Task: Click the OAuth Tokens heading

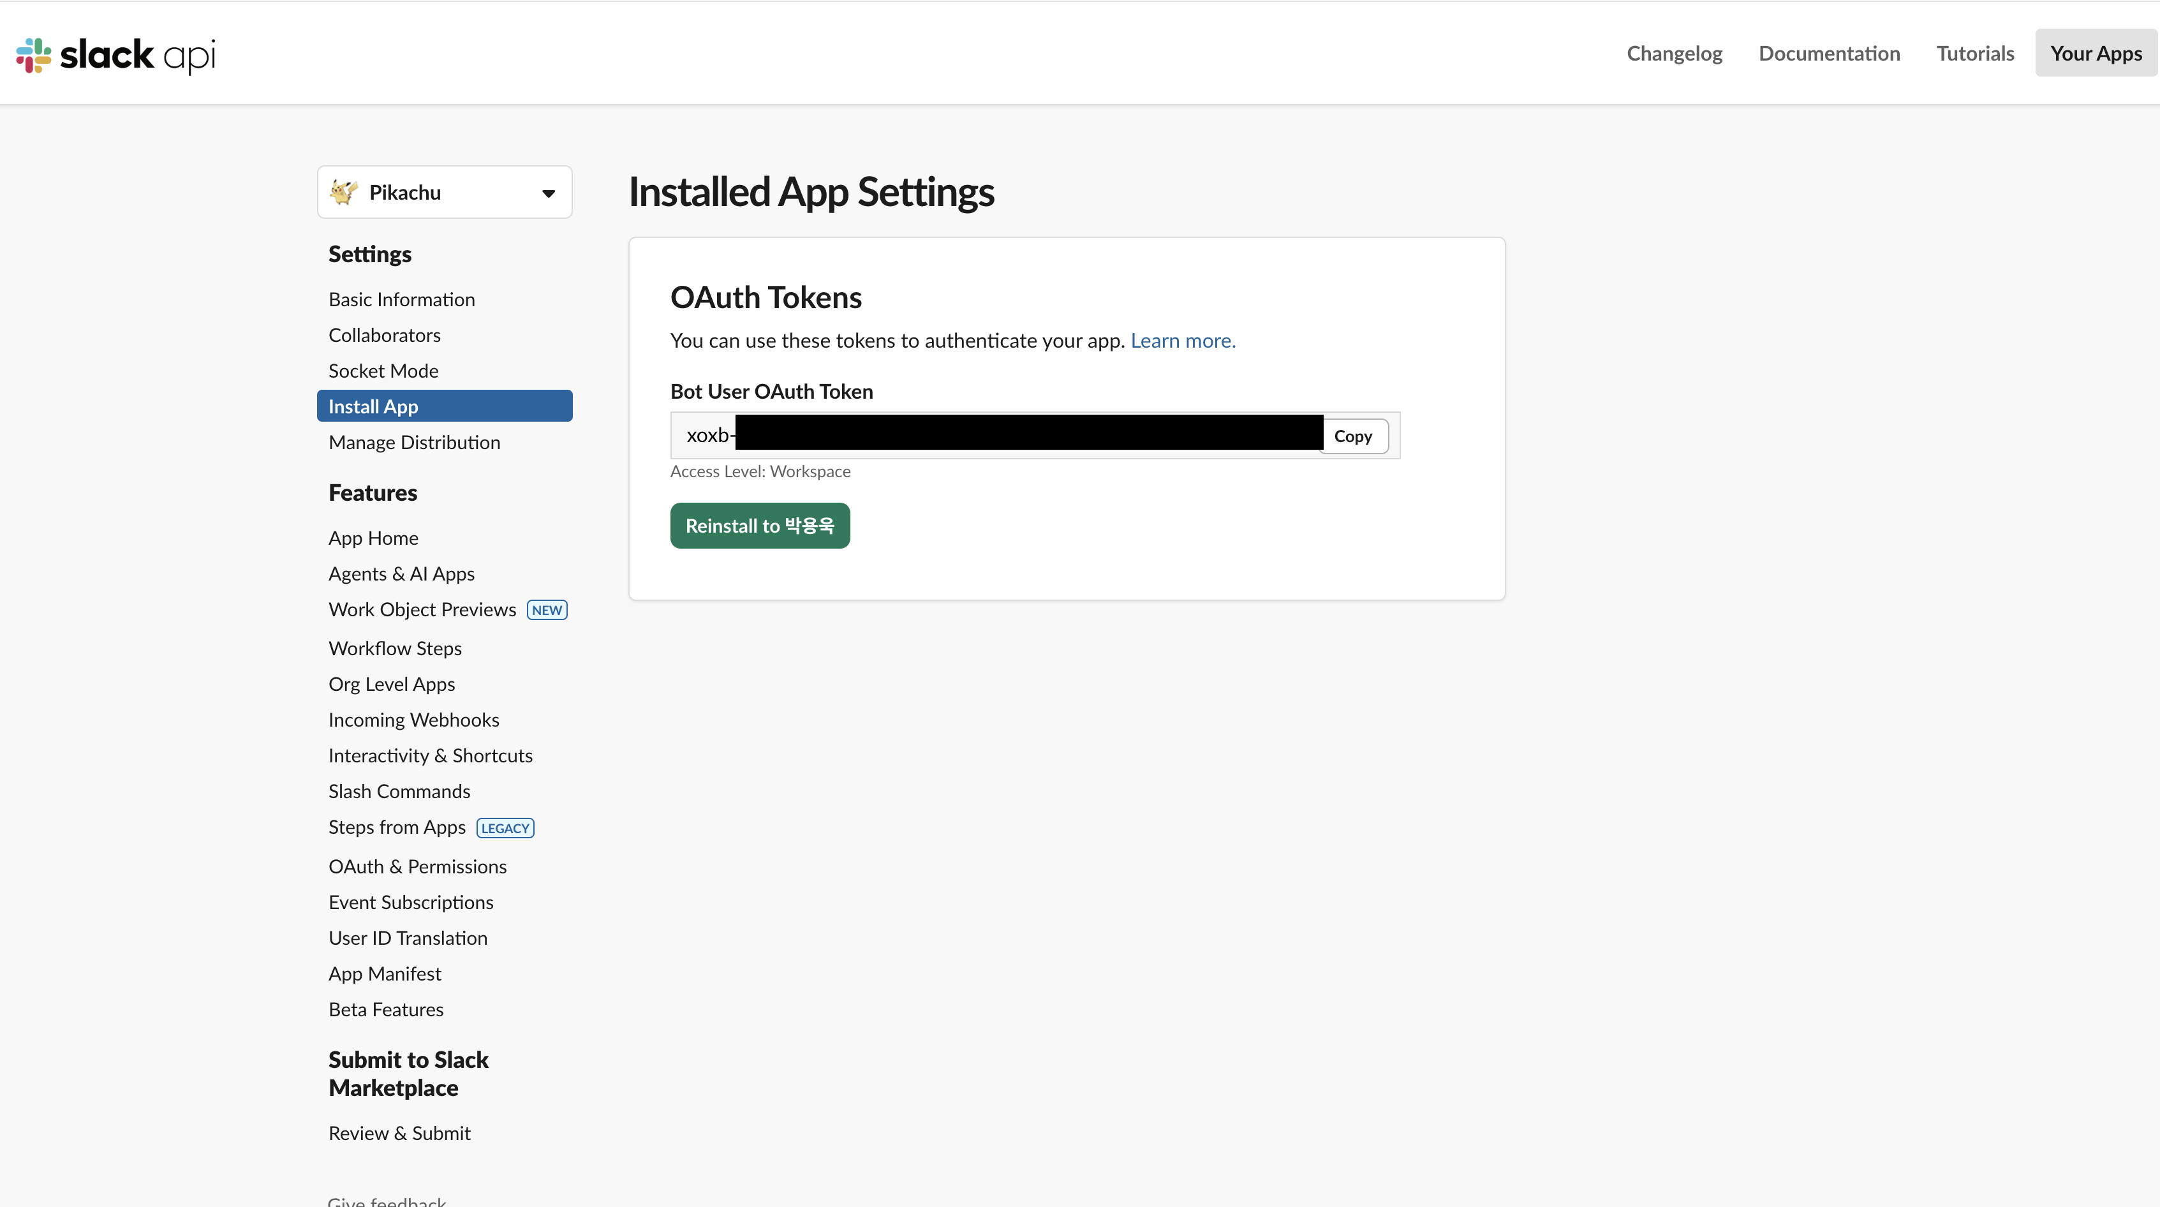Action: coord(766,298)
